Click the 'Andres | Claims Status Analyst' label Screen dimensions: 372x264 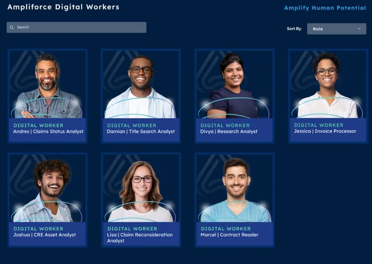point(48,132)
